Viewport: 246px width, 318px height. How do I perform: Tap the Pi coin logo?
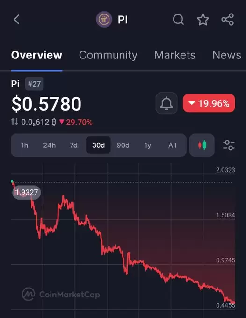pos(104,20)
